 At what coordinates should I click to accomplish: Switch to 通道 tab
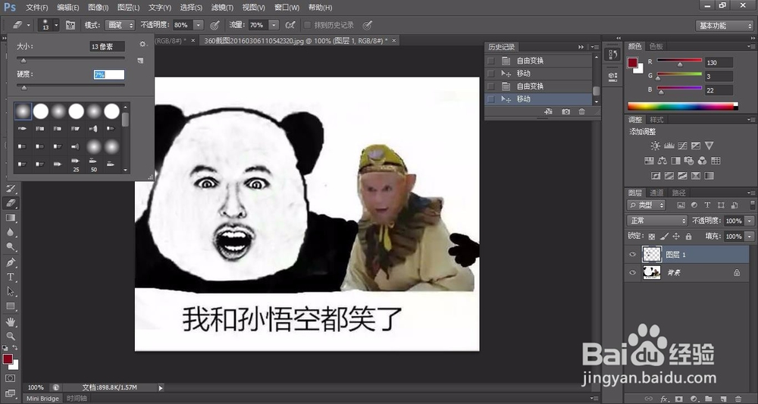pos(656,193)
